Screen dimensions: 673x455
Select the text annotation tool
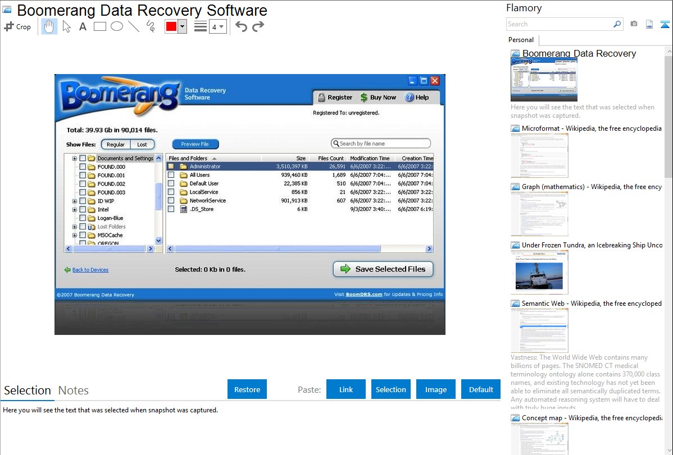[x=83, y=26]
